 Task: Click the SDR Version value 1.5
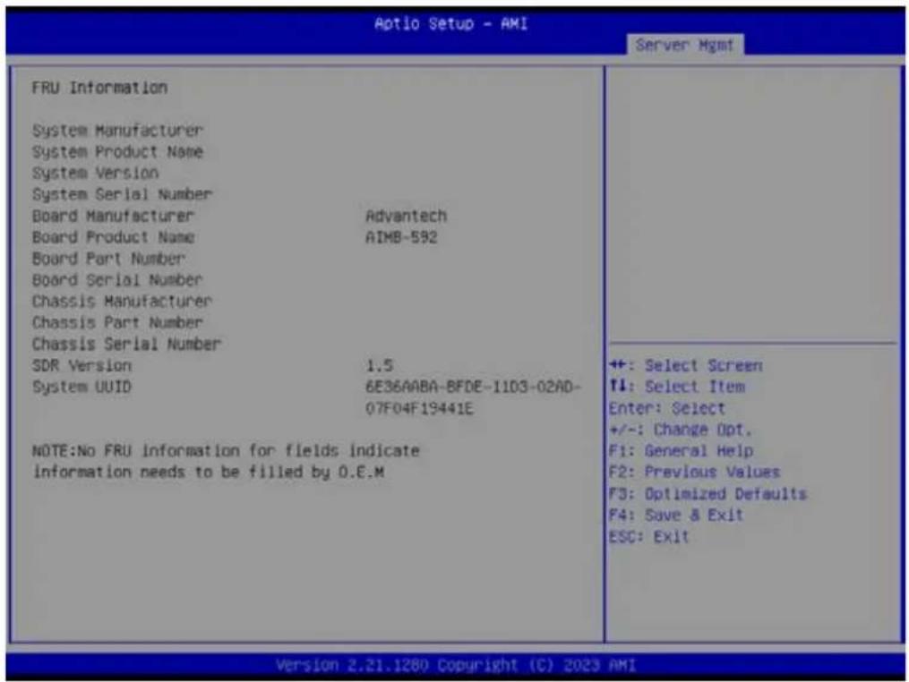[380, 365]
